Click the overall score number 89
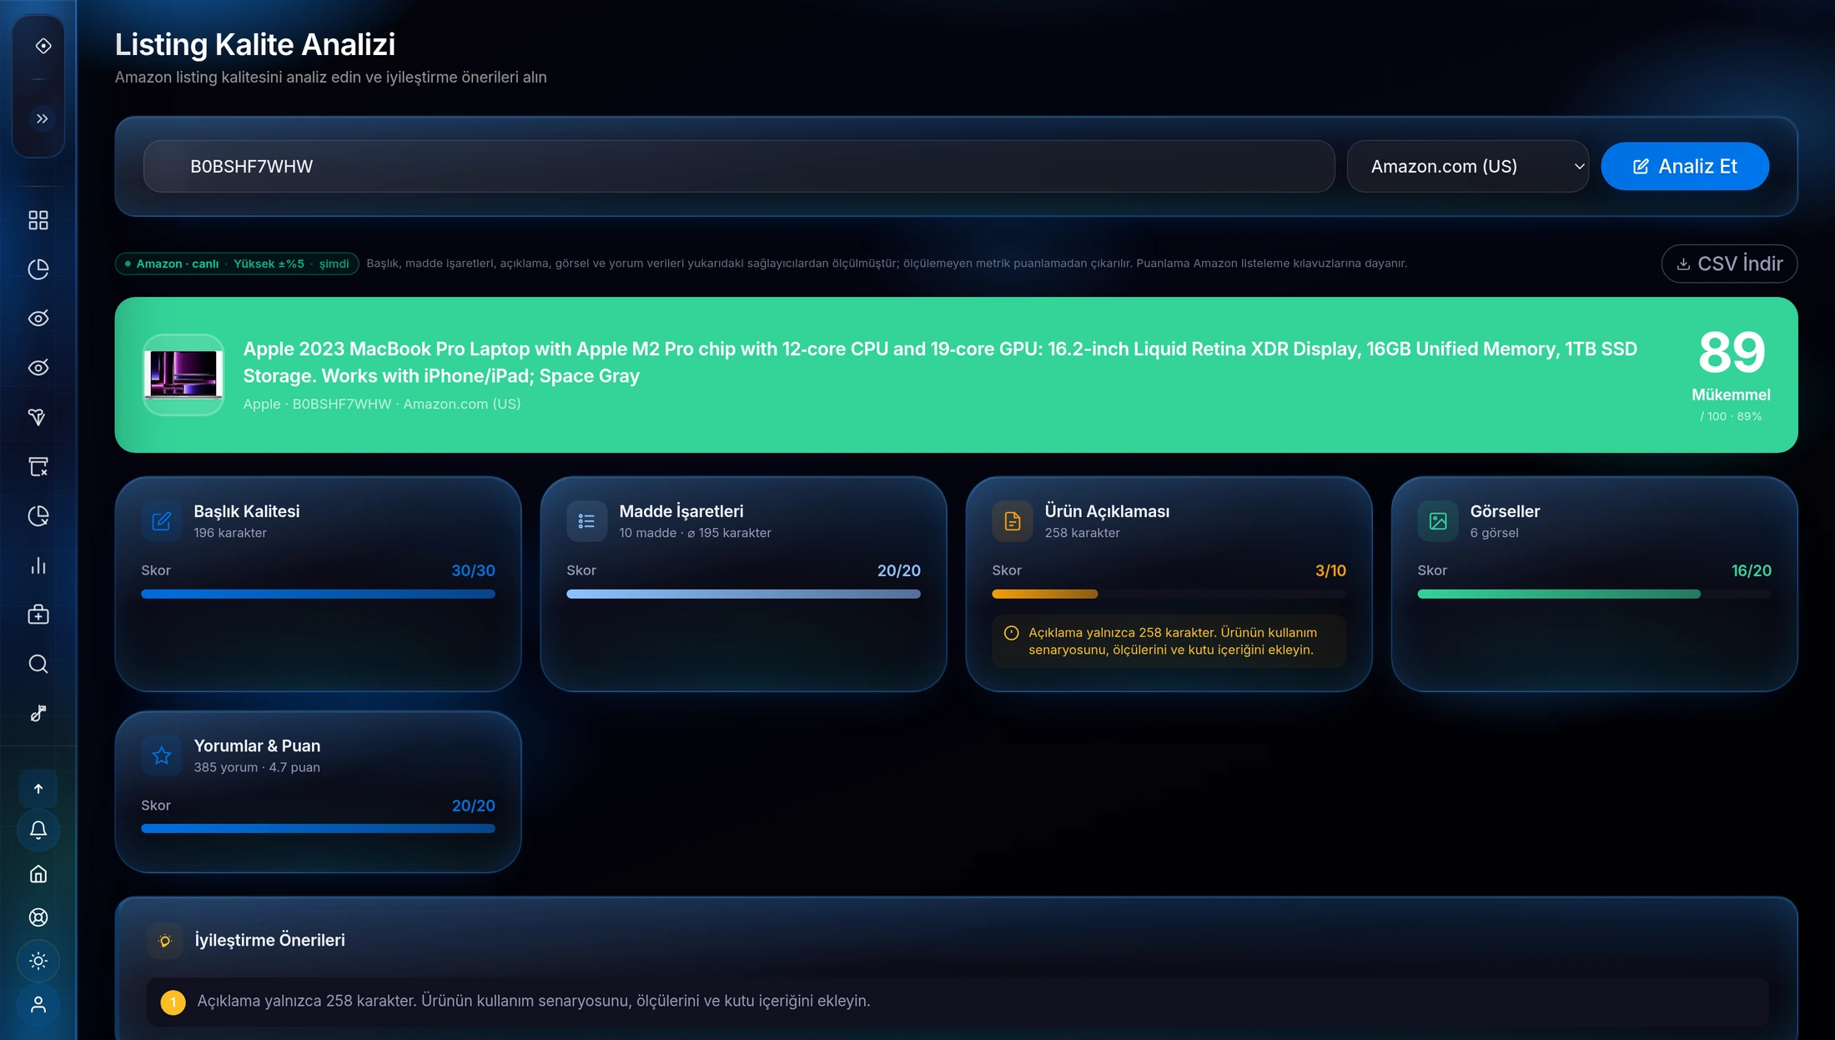Image resolution: width=1835 pixels, height=1040 pixels. [1732, 352]
